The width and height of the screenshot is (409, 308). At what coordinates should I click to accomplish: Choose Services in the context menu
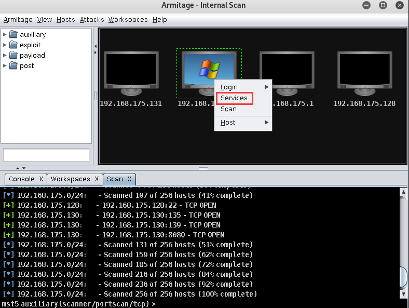click(243, 98)
